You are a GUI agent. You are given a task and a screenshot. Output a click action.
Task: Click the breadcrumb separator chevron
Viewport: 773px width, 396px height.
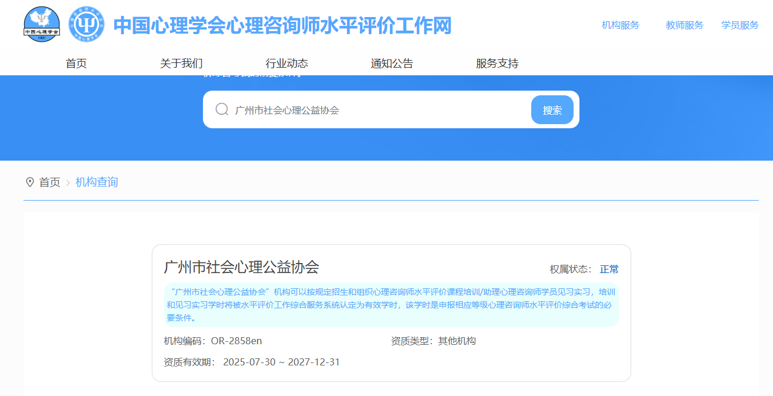click(x=68, y=183)
